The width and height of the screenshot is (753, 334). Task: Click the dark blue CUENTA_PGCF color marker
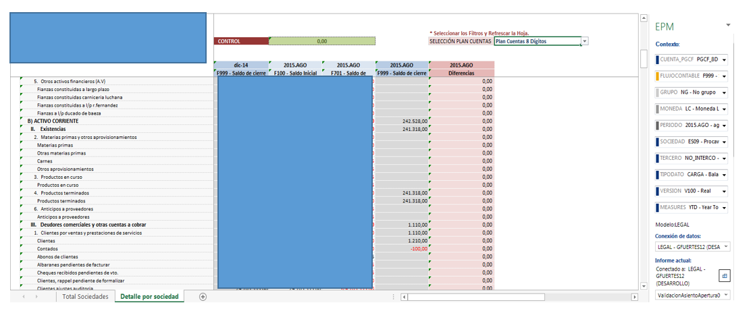click(657, 60)
